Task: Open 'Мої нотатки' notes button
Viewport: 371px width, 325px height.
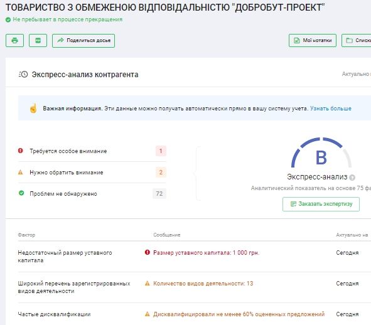Action: [x=313, y=40]
